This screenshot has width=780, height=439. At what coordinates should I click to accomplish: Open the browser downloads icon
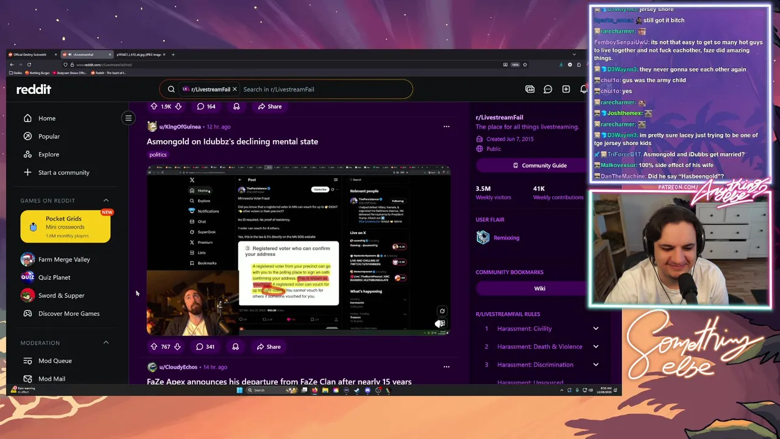coord(561,65)
